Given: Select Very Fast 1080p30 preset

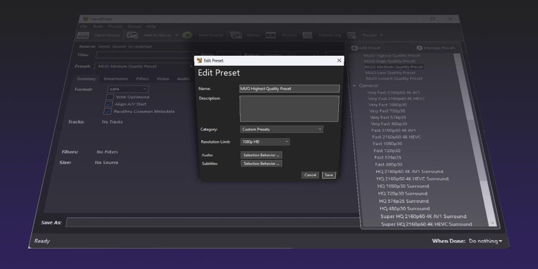Looking at the screenshot, I should (388, 105).
